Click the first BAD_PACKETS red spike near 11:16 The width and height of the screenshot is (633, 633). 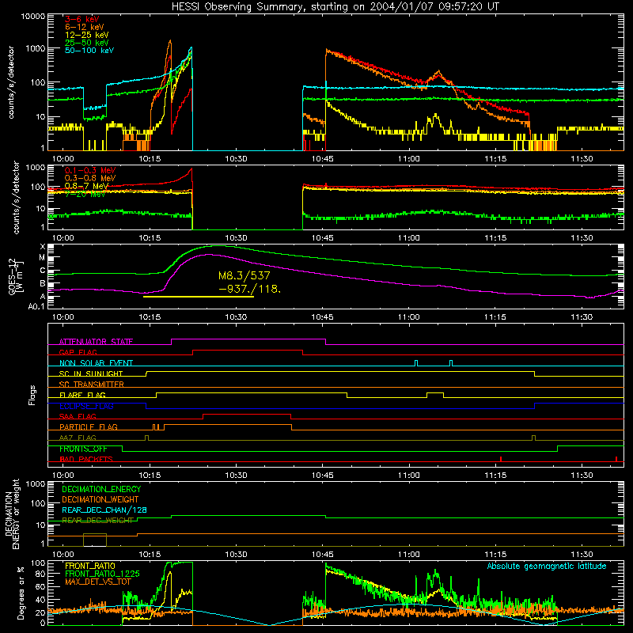pyautogui.click(x=501, y=459)
